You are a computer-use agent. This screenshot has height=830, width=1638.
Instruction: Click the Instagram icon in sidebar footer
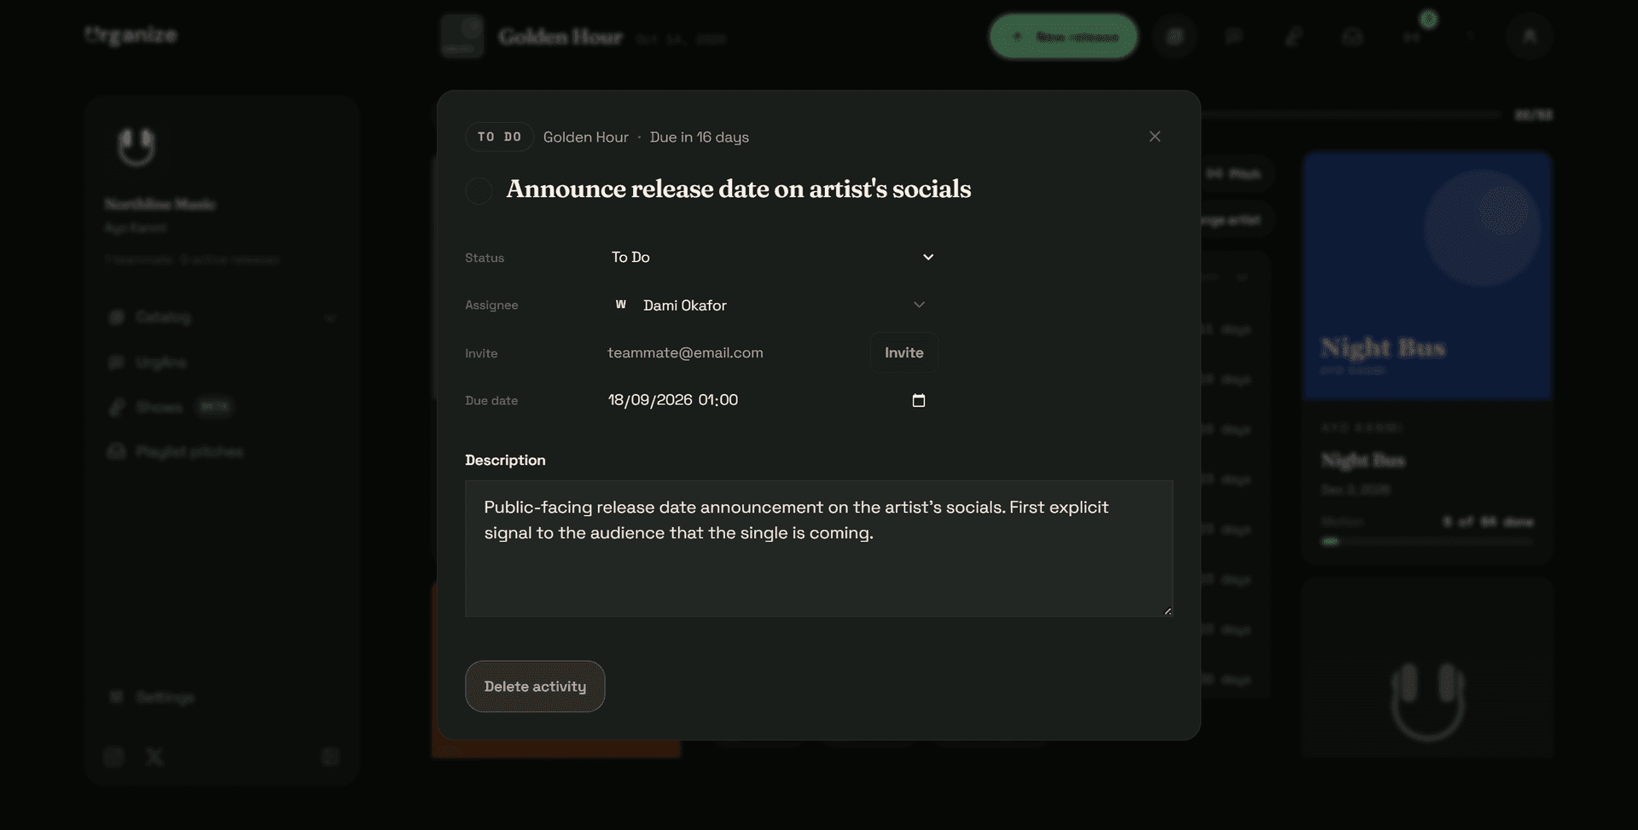tap(114, 757)
